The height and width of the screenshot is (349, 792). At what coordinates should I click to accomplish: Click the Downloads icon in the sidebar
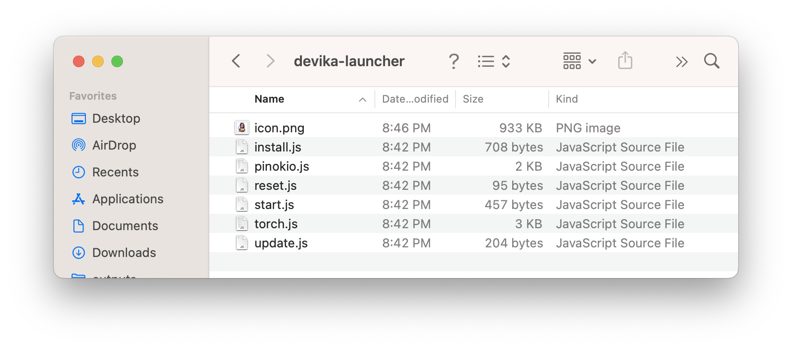click(78, 253)
